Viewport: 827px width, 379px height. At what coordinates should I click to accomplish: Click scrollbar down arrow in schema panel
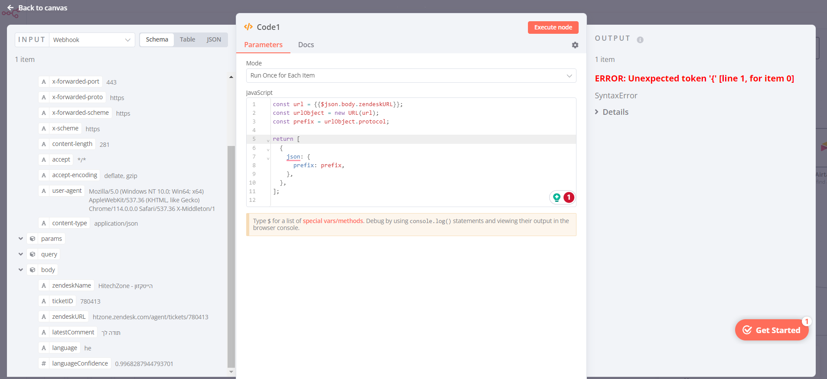[231, 372]
